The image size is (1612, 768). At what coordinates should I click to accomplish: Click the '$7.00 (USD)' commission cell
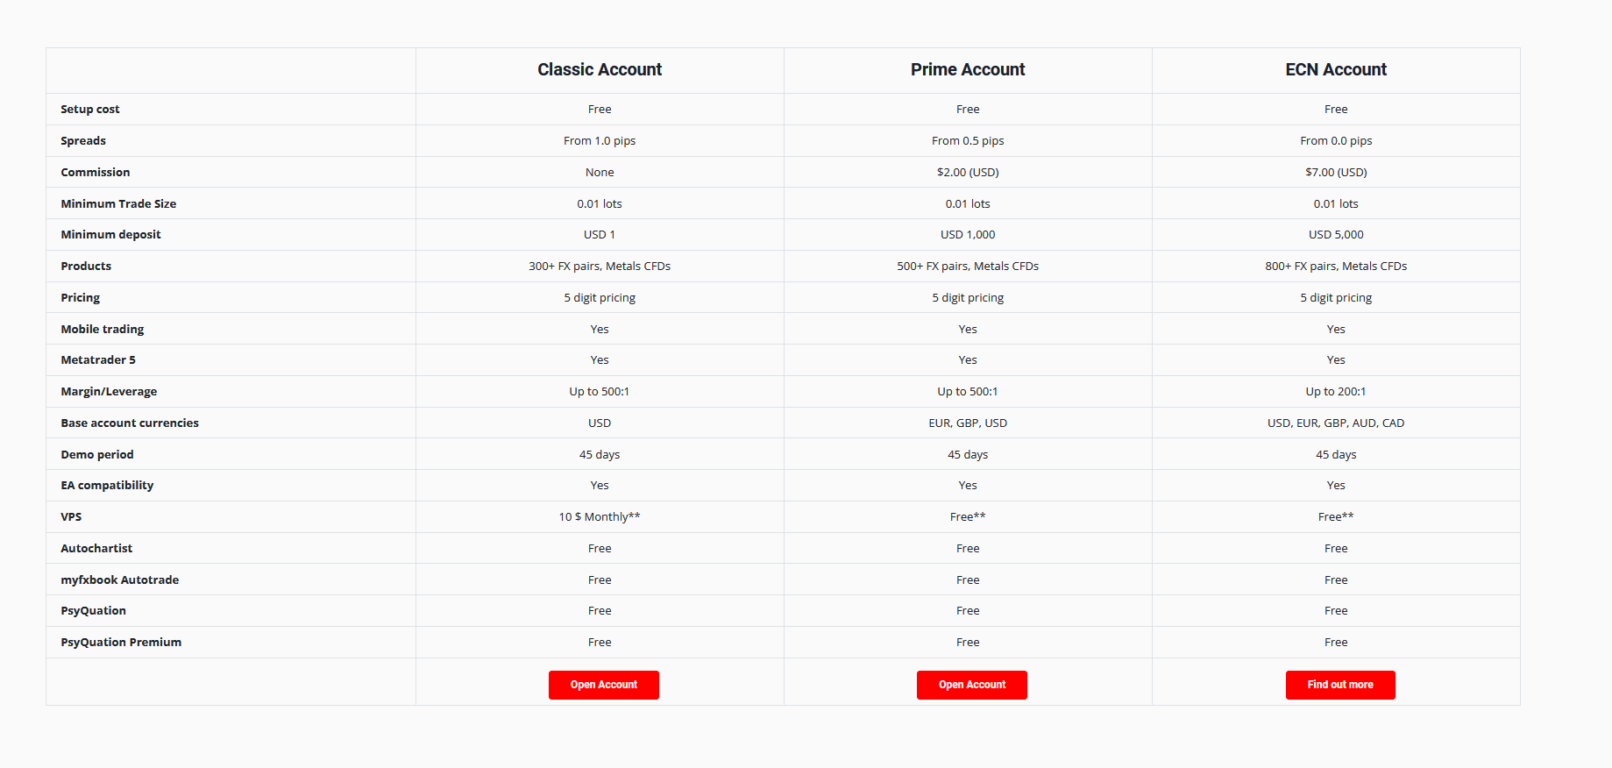click(x=1336, y=172)
